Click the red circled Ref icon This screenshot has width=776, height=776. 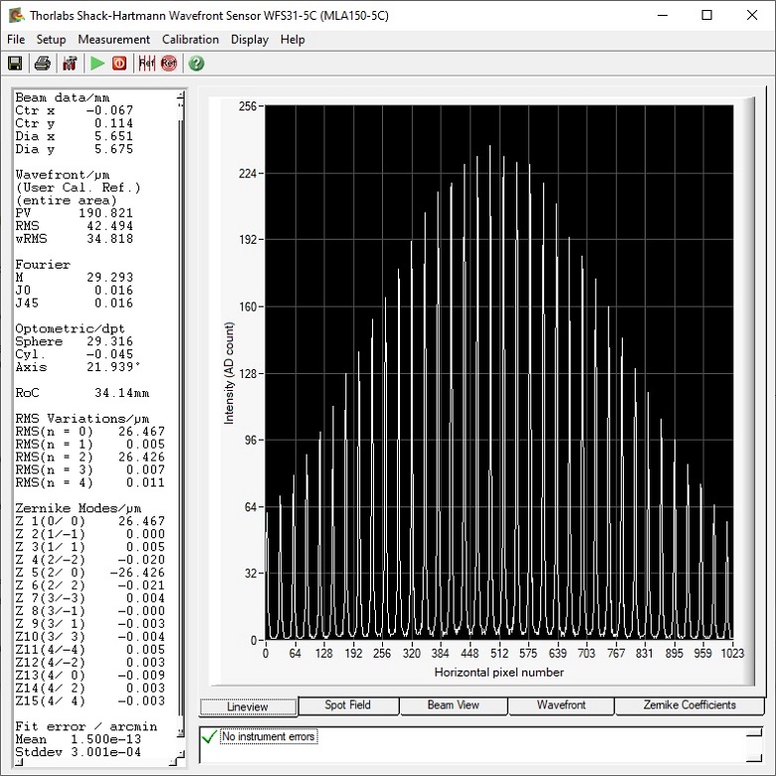[169, 64]
